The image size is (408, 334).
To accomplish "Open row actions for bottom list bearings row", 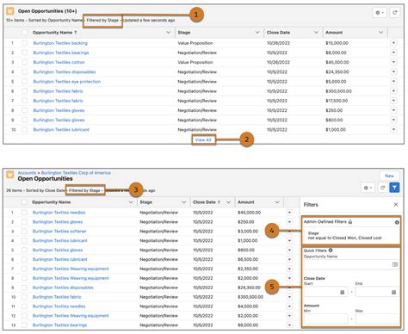I will coord(289,325).
